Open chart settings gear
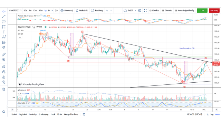This screenshot has width=221, height=124. [x=140, y=11]
